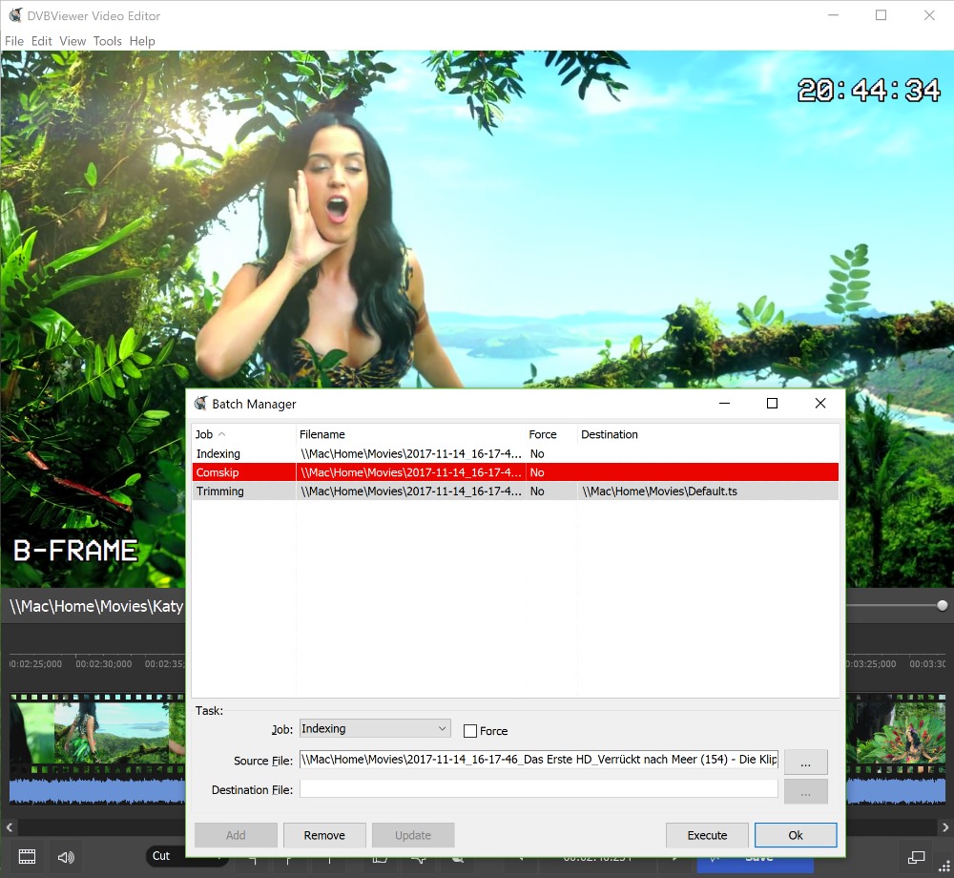Maximize the Batch Manager dialog
The image size is (954, 878).
point(772,404)
